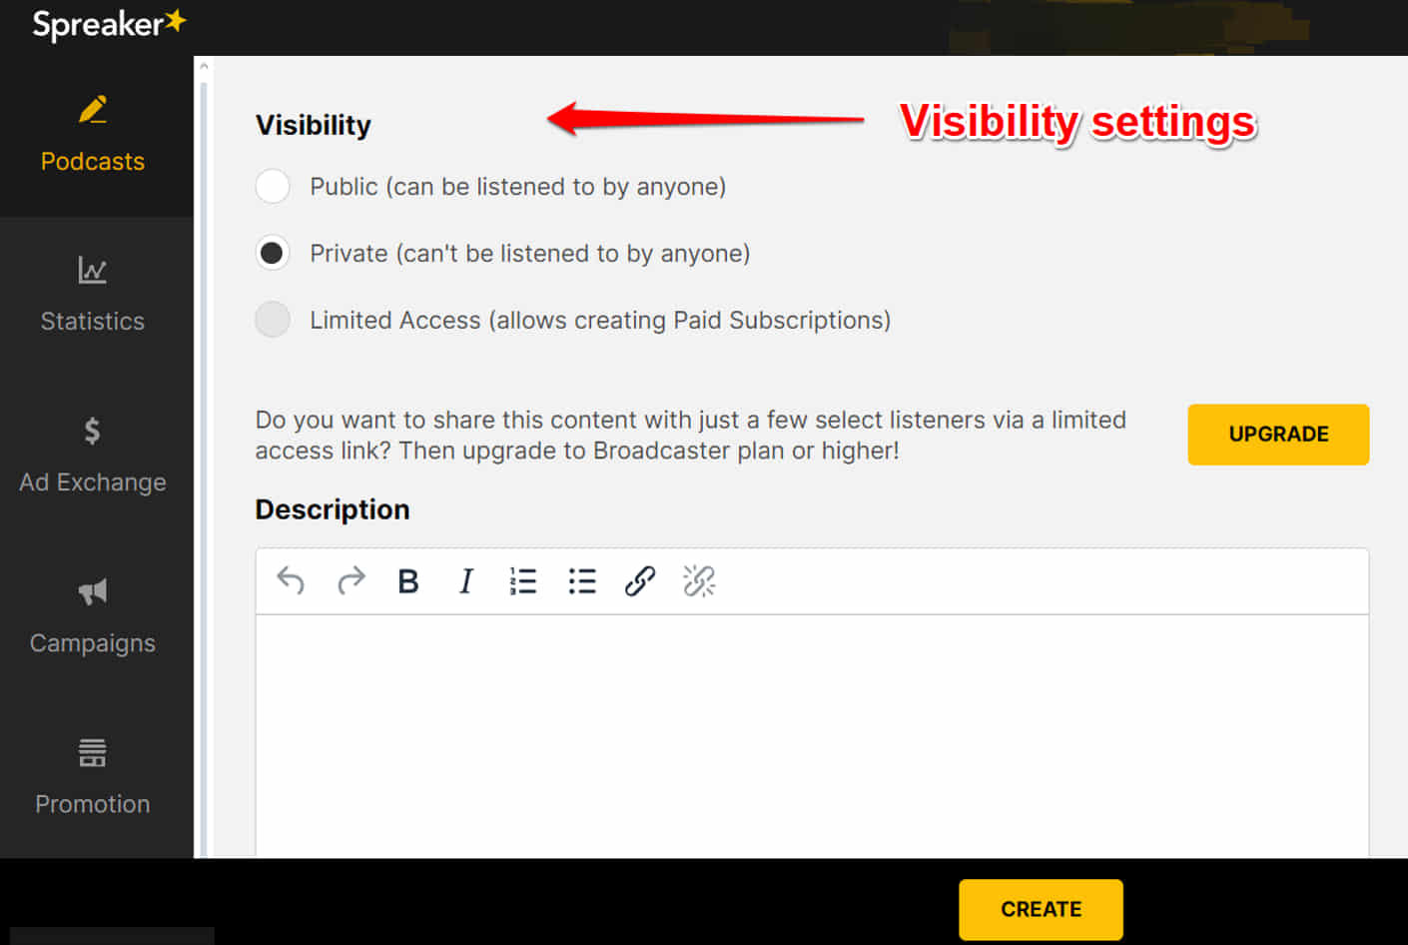
Task: Select the Statistics chart icon in sidebar
Action: 93,270
